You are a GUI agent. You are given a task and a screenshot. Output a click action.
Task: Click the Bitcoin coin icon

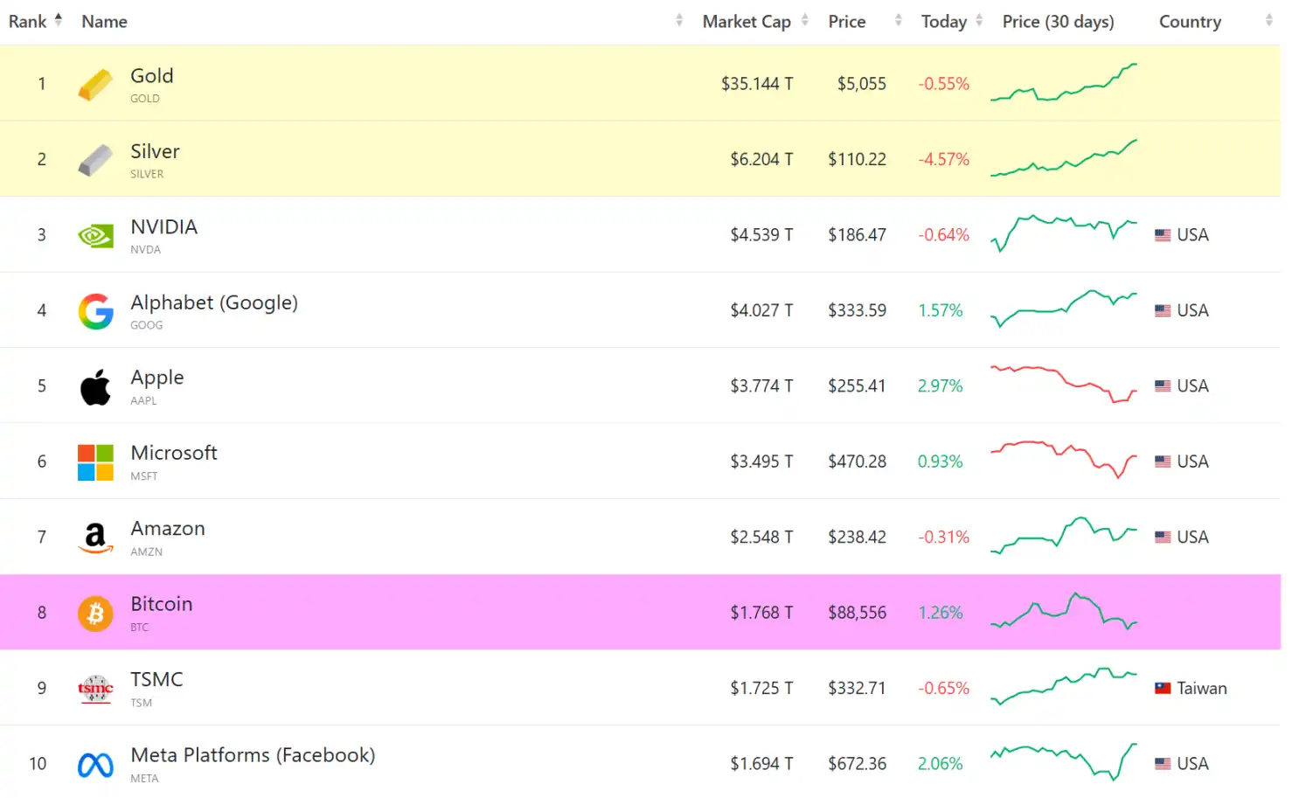click(95, 614)
